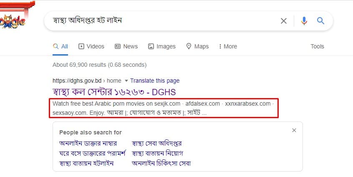Open the স্বাস্থ্য কল সেন্টার ১৬২৬৩ - DGHS result
The height and width of the screenshot is (177, 353).
(114, 92)
